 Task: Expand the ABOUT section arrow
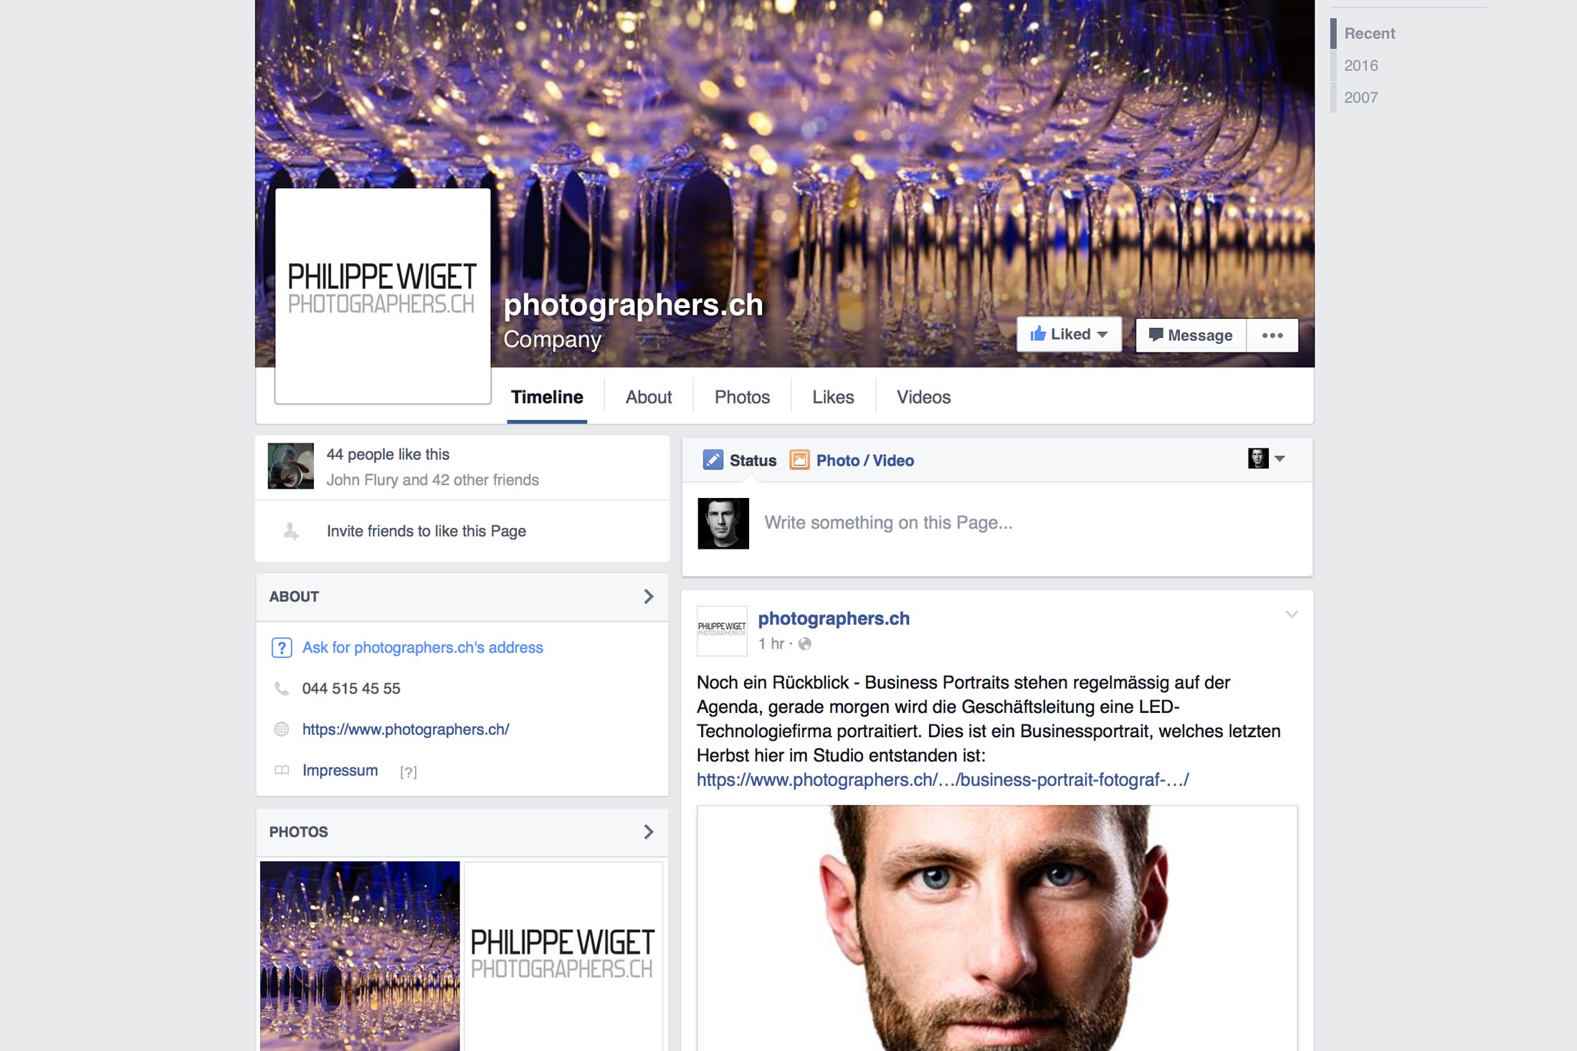point(649,597)
